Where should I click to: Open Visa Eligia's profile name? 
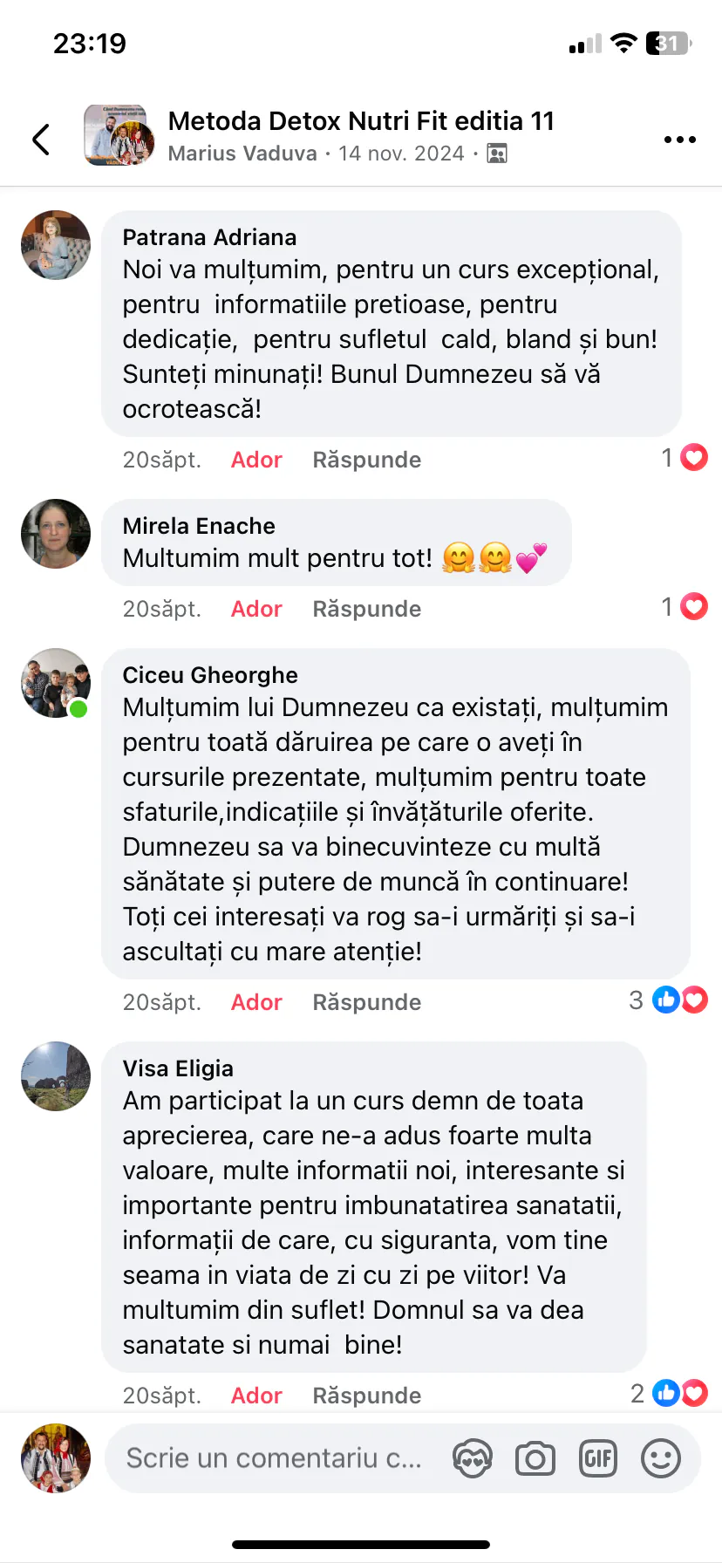[x=178, y=1068]
